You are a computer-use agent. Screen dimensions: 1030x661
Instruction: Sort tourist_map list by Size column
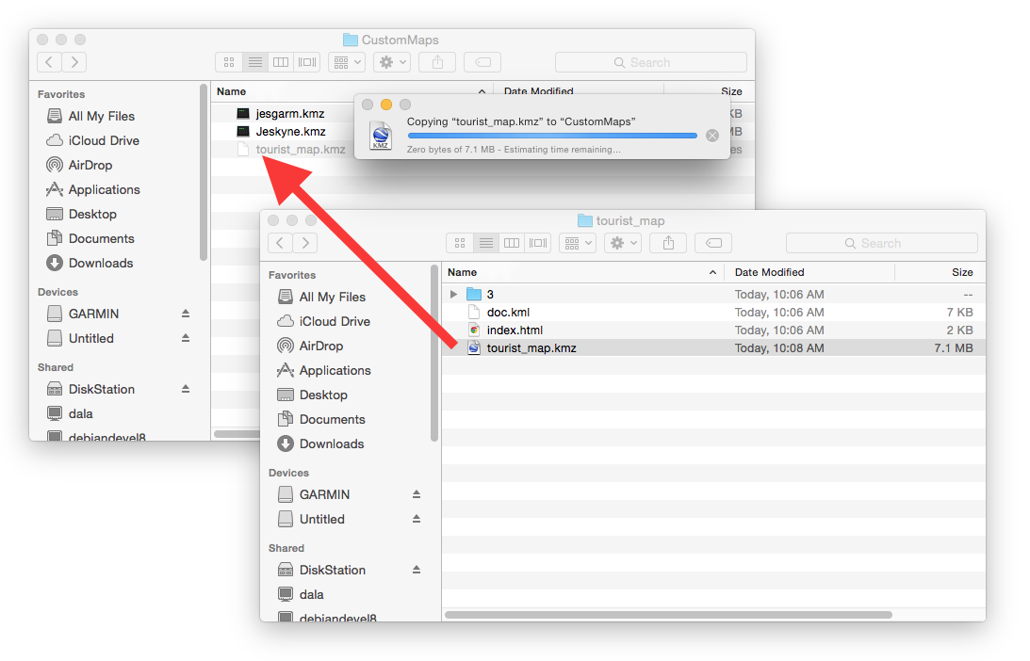click(x=961, y=272)
